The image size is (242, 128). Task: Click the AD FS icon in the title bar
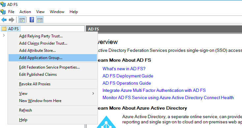pyautogui.click(x=3, y=4)
